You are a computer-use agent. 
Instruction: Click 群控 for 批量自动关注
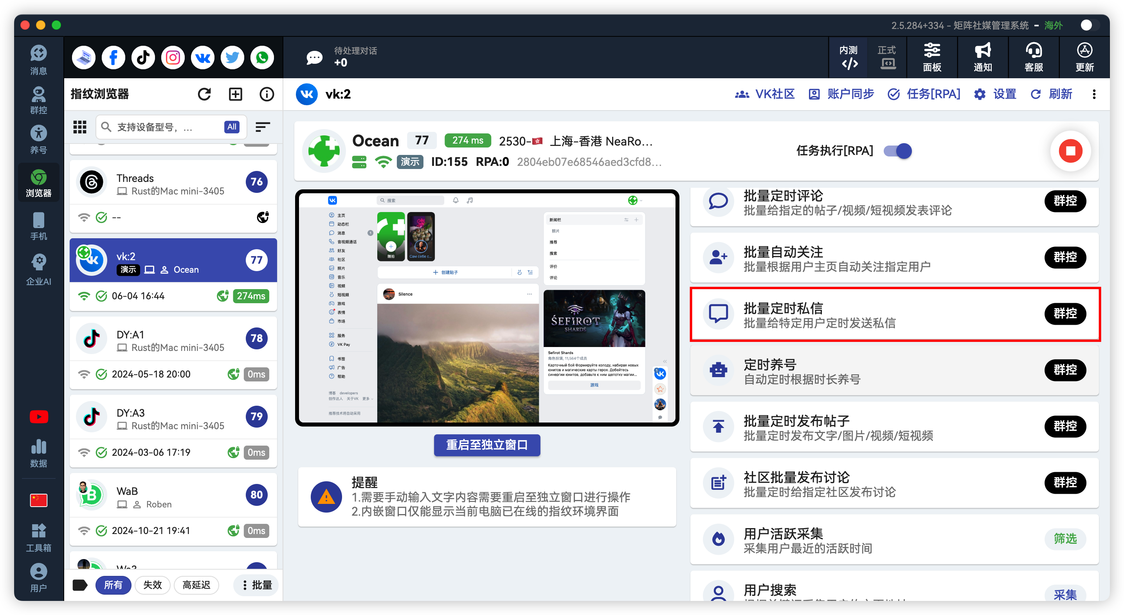(x=1065, y=257)
